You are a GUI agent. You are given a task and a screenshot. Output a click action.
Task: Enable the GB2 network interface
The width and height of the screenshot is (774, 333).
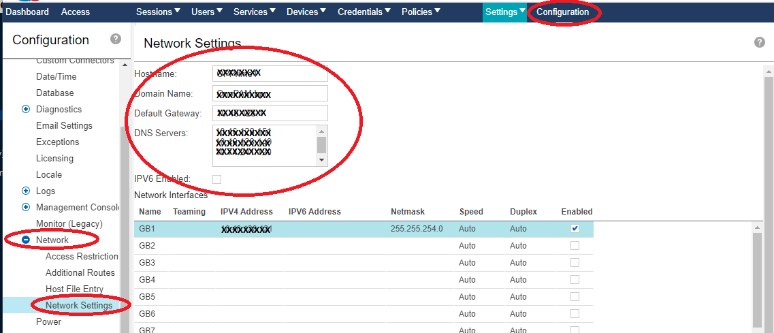pos(575,245)
